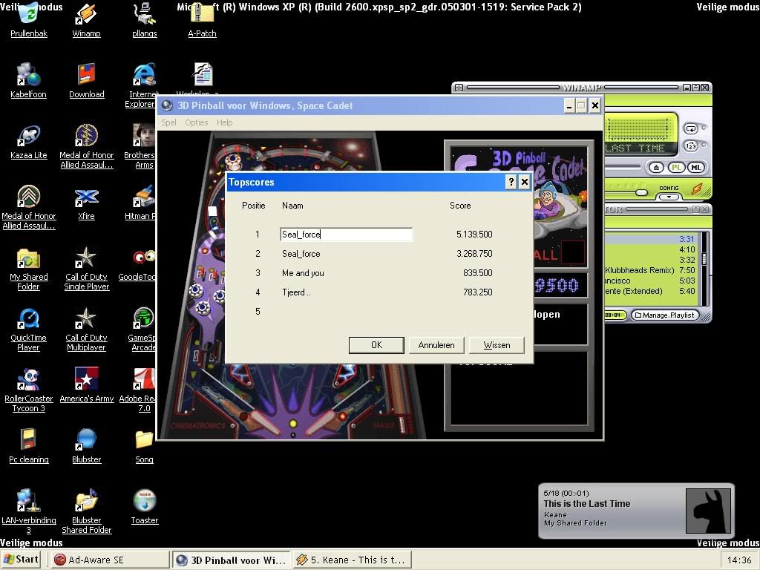The image size is (760, 570).
Task: Select the Blubster application desktop icon
Action: pyautogui.click(x=86, y=440)
